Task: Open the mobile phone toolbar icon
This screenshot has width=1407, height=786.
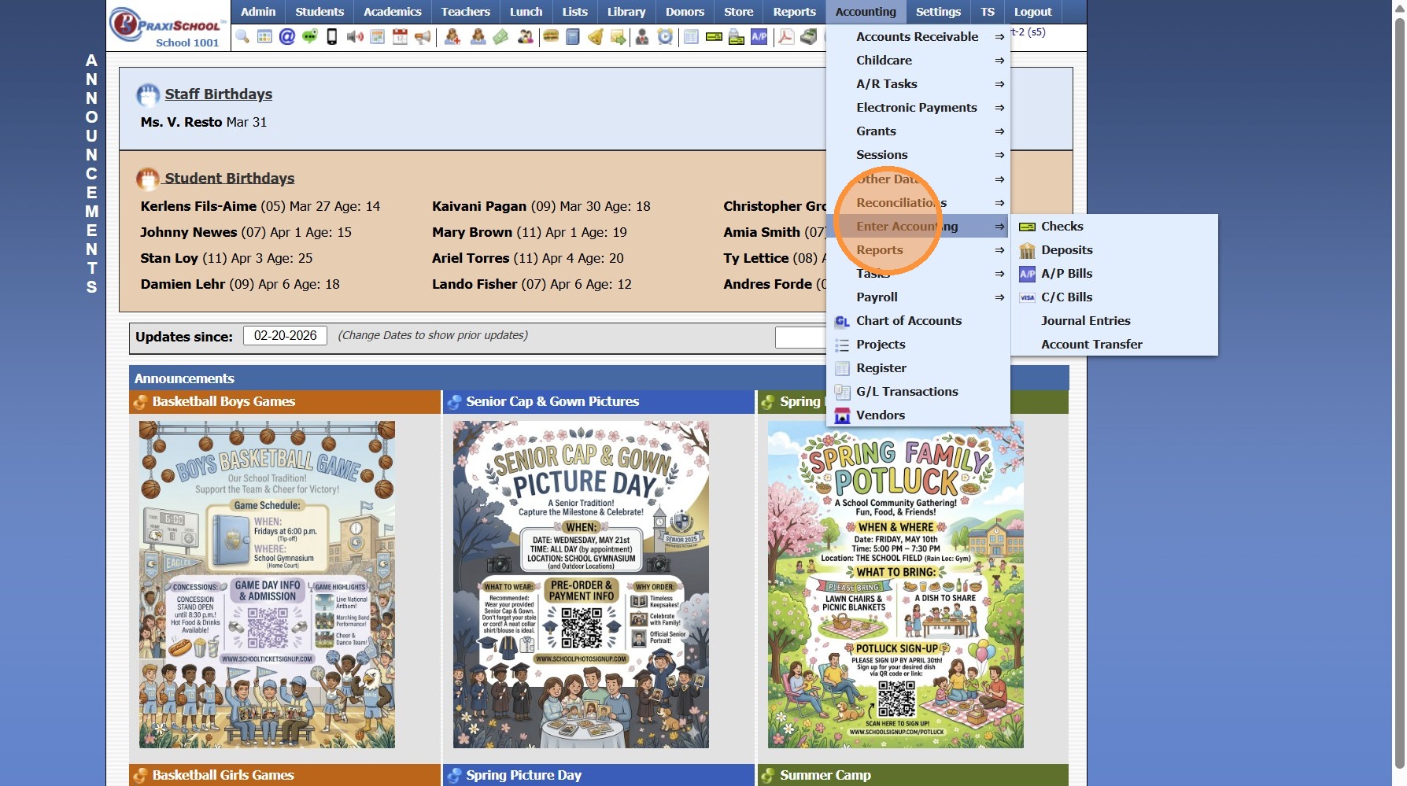Action: click(x=332, y=36)
